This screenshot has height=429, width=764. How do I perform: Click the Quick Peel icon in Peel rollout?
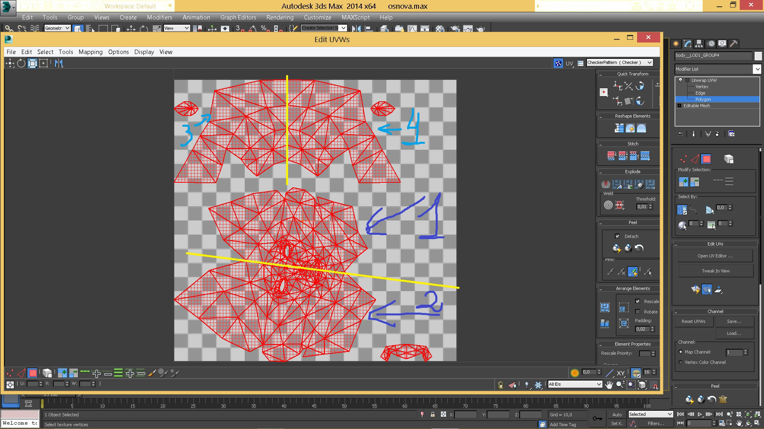coord(616,249)
